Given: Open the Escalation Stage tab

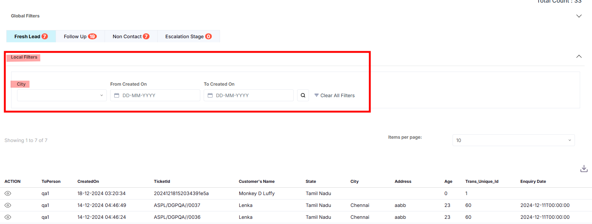Looking at the screenshot, I should [x=188, y=36].
